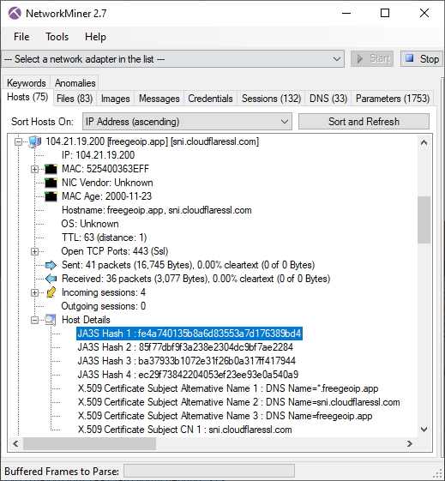This screenshot has width=445, height=481.
Task: Click the vertical scrollbar up arrow
Action: click(x=424, y=142)
